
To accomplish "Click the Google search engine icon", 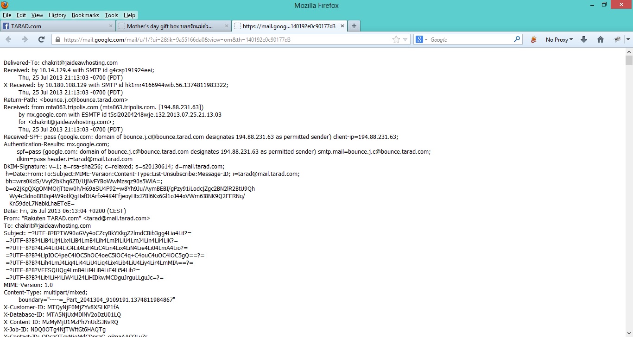I will [419, 40].
